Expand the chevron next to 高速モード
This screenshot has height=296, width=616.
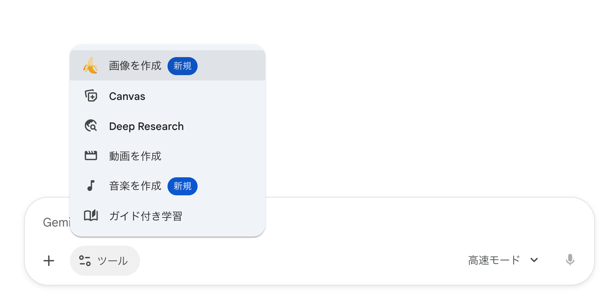(x=534, y=260)
